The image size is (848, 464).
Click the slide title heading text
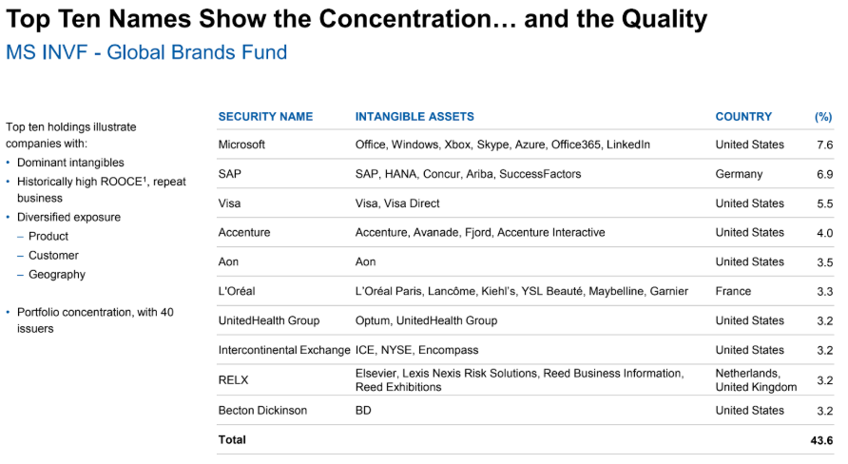click(357, 19)
